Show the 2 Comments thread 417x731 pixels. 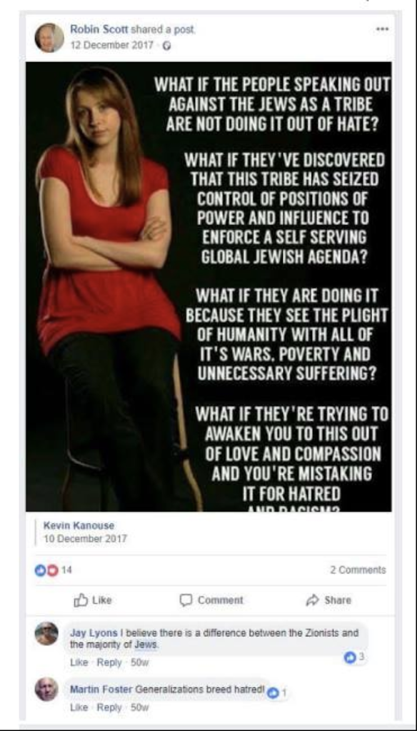pos(358,570)
